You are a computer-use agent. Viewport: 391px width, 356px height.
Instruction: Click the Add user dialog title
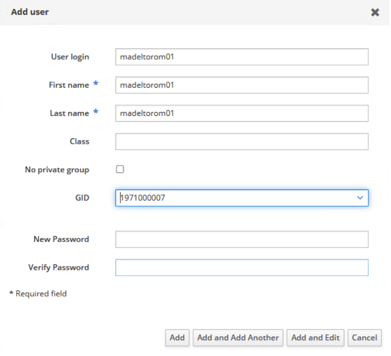30,12
